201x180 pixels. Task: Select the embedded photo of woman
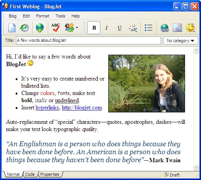coord(147,84)
